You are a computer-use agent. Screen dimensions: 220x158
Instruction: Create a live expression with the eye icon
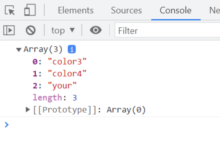click(96, 31)
